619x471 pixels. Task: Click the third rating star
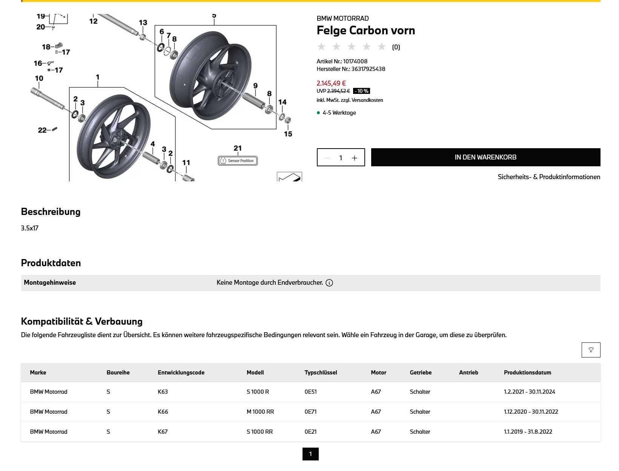pyautogui.click(x=352, y=47)
